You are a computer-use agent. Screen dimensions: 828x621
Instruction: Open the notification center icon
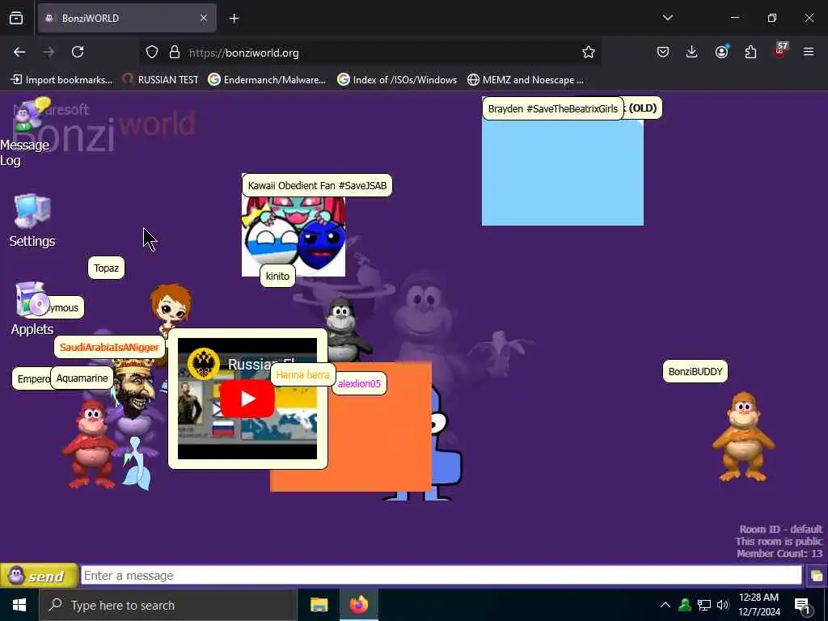(x=803, y=606)
